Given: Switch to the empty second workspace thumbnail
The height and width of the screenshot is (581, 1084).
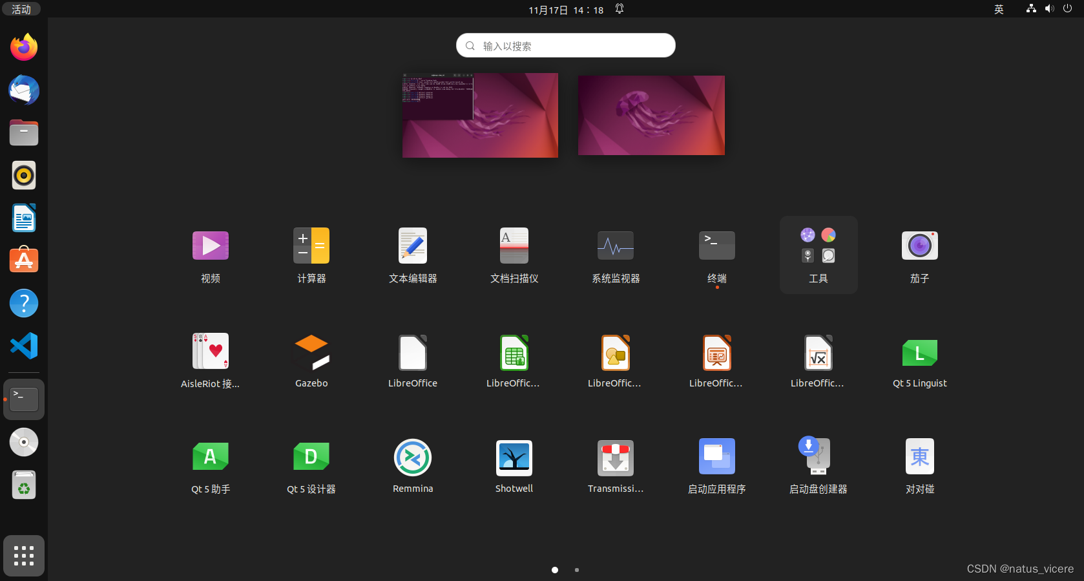Looking at the screenshot, I should 651,115.
